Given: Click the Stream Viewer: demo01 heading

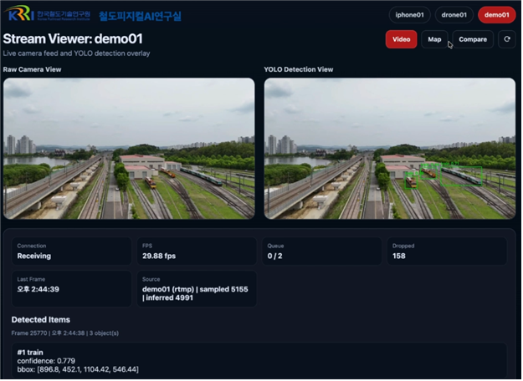Looking at the screenshot, I should (x=73, y=39).
